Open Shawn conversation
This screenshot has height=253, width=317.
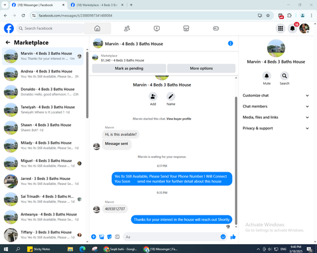click(x=42, y=128)
